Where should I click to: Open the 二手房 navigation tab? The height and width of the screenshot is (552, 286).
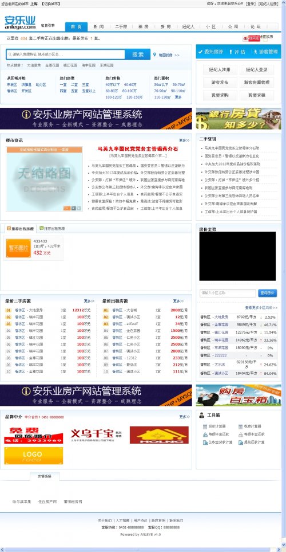coord(121,27)
